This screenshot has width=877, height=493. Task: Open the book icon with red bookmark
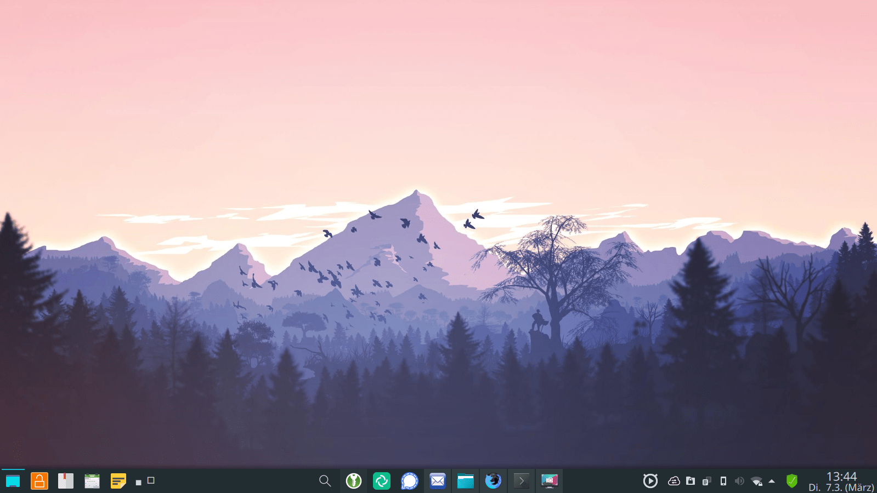click(x=66, y=481)
